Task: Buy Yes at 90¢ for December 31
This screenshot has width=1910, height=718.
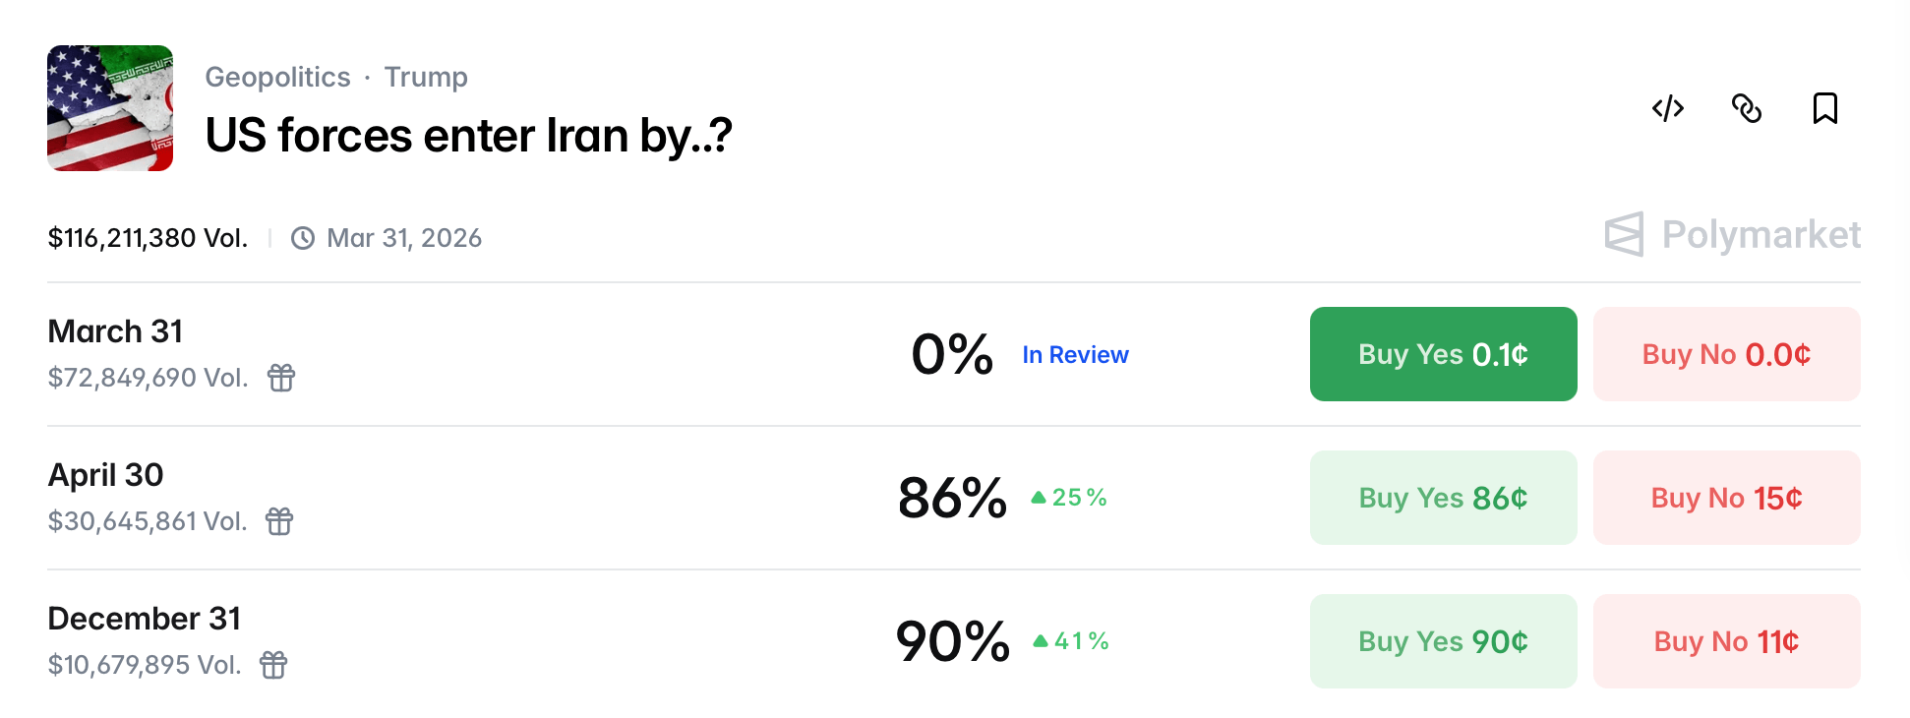Action: [1443, 641]
